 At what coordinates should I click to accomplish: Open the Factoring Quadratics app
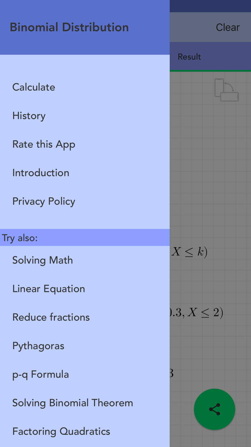[61, 431]
